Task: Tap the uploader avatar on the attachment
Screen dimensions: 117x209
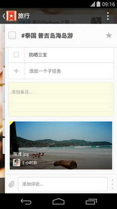Action: (x=17, y=163)
